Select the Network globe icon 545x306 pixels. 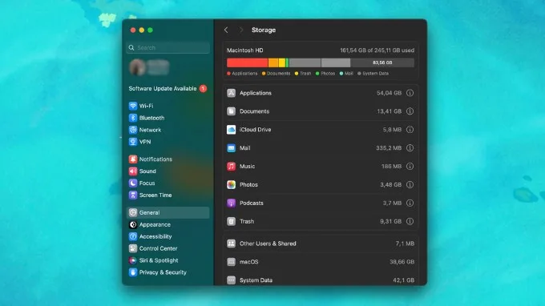pyautogui.click(x=133, y=130)
